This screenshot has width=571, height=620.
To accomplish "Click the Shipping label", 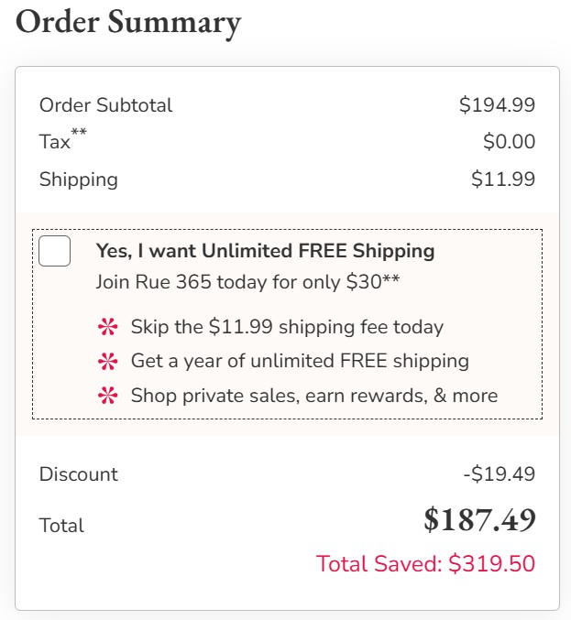I will point(78,179).
